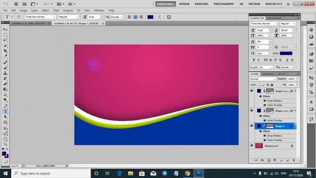
Task: Select the Pen tool
Action: click(x=5, y=106)
